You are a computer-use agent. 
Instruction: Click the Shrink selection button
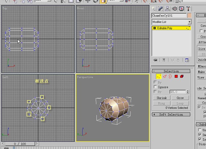point(162,98)
